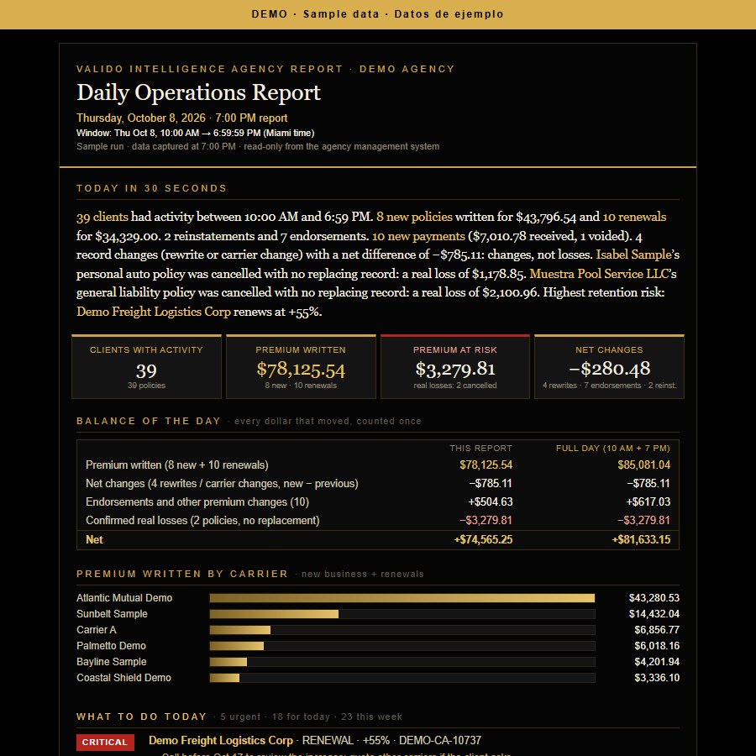The image size is (756, 756).
Task: Click the 'BALANCE OF THE DAY' heading
Action: 149,421
